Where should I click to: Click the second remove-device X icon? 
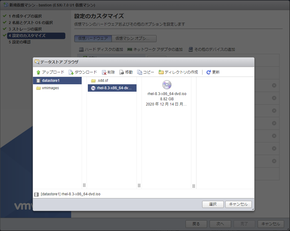[274, 98]
